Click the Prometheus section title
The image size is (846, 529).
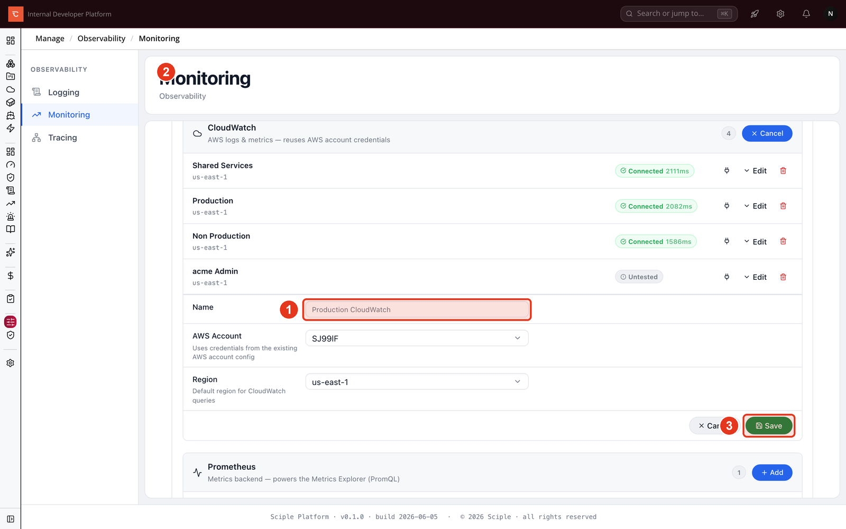pos(232,467)
